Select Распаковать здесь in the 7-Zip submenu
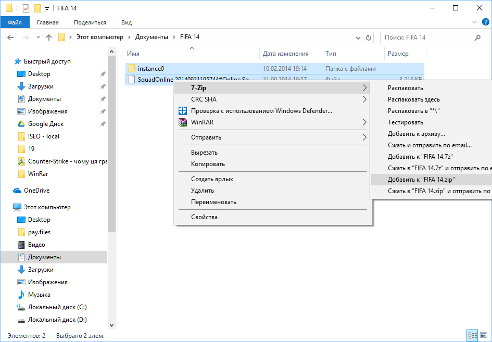The image size is (492, 342). point(432,99)
